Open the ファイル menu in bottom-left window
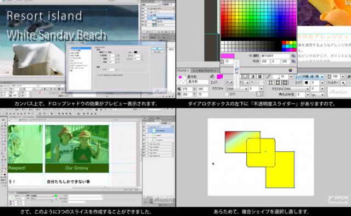The width and height of the screenshot is (351, 216). coord(9,110)
